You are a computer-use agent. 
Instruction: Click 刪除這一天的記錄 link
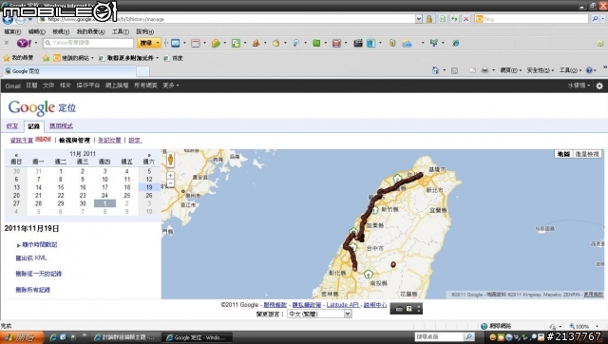(38, 274)
